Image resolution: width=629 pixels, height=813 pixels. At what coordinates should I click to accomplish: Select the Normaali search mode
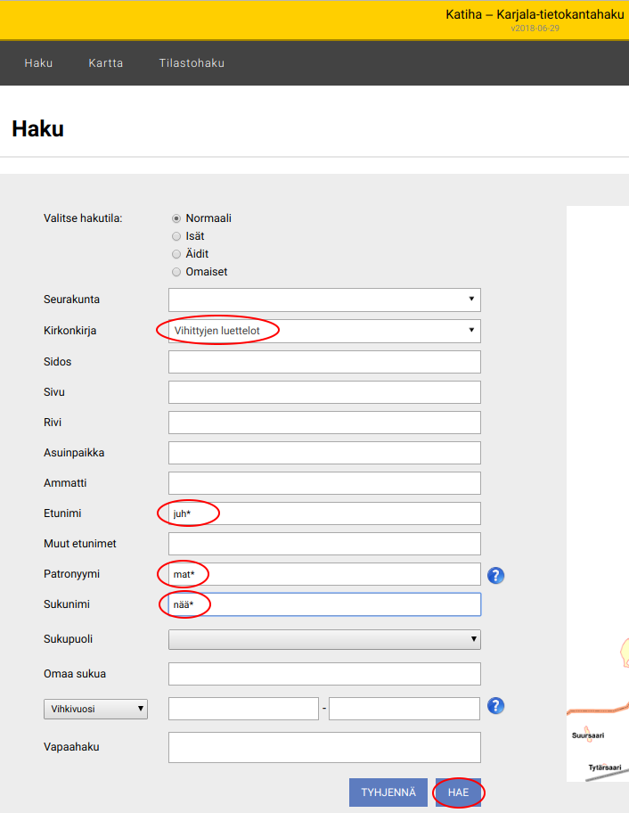coord(176,218)
